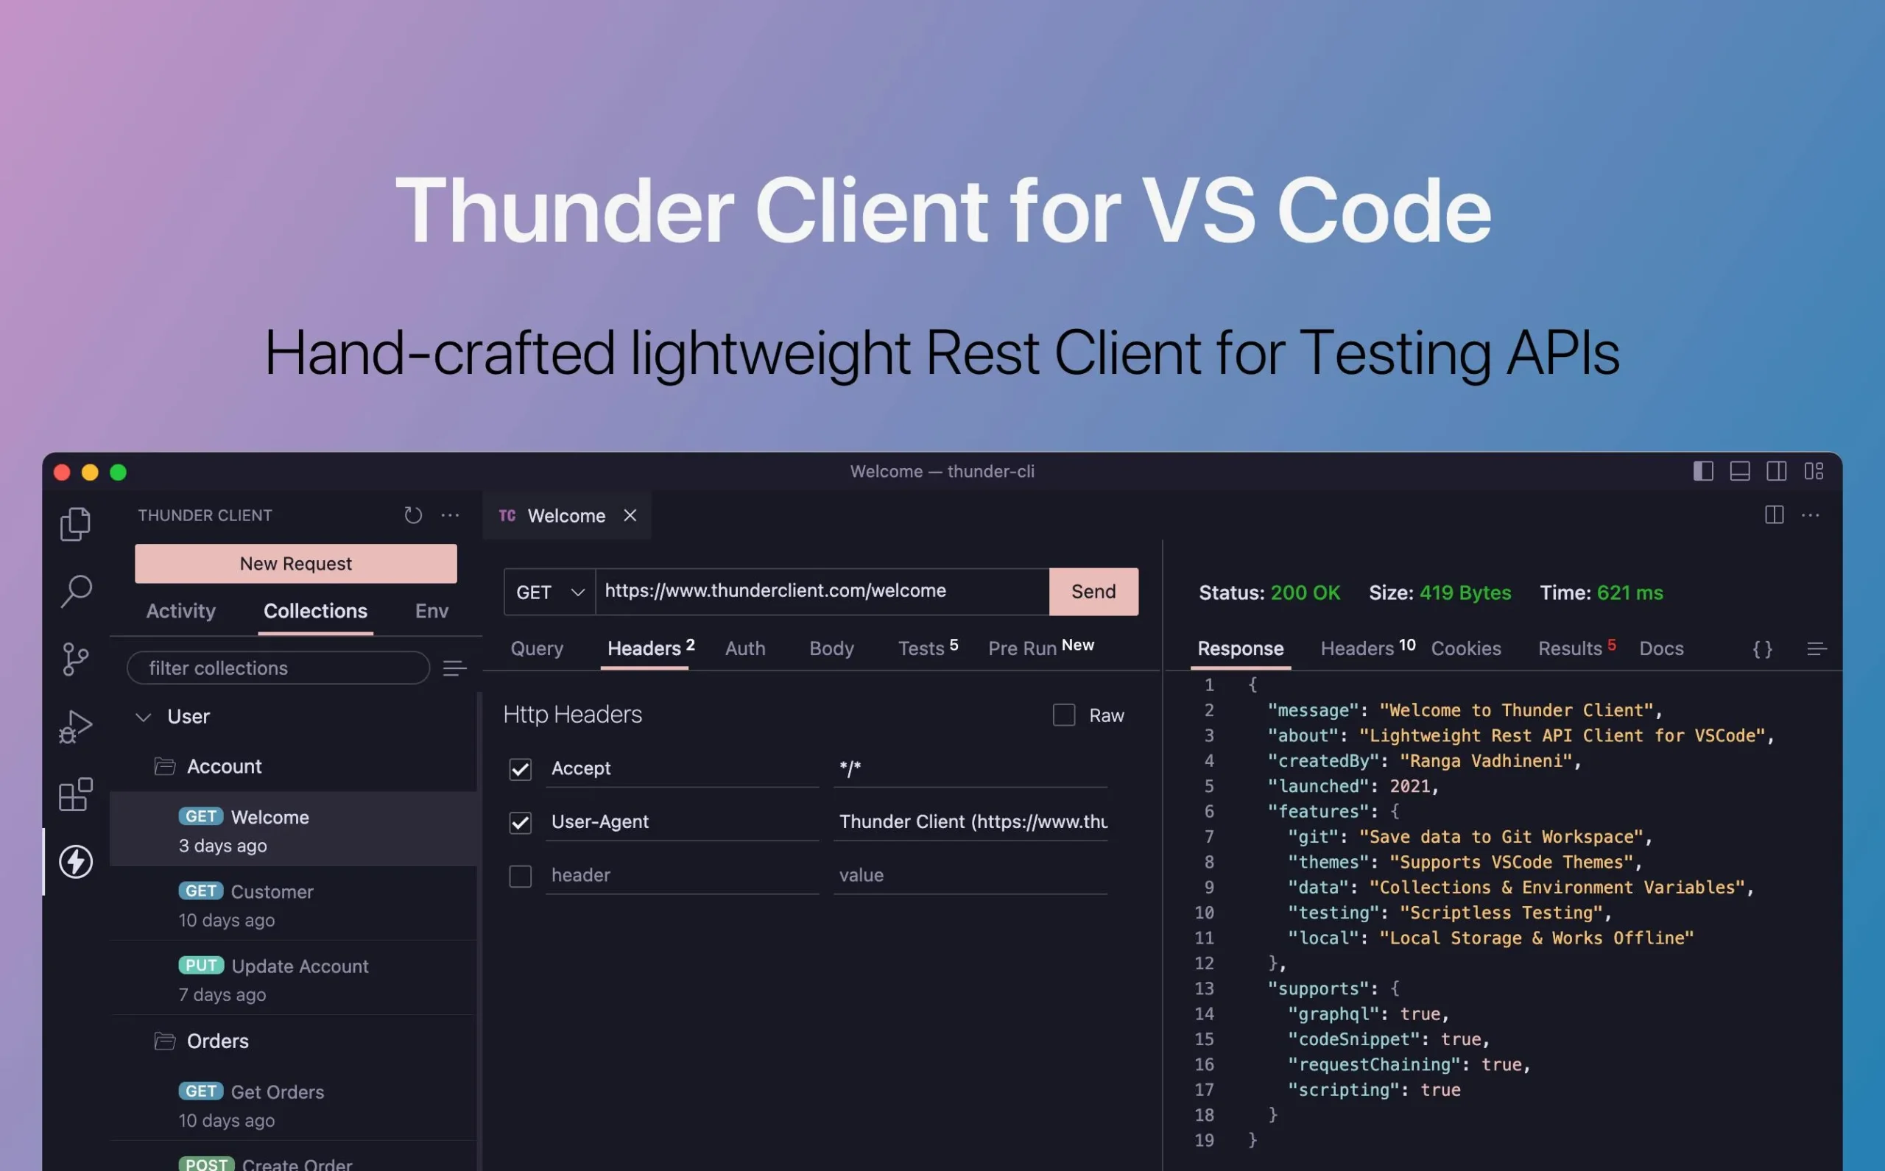Open editor more actions ellipsis
Image resolution: width=1885 pixels, height=1171 pixels.
1811,515
